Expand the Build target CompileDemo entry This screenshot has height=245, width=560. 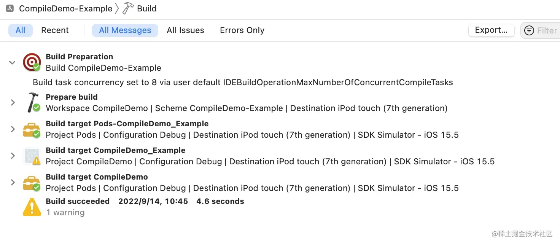12,182
